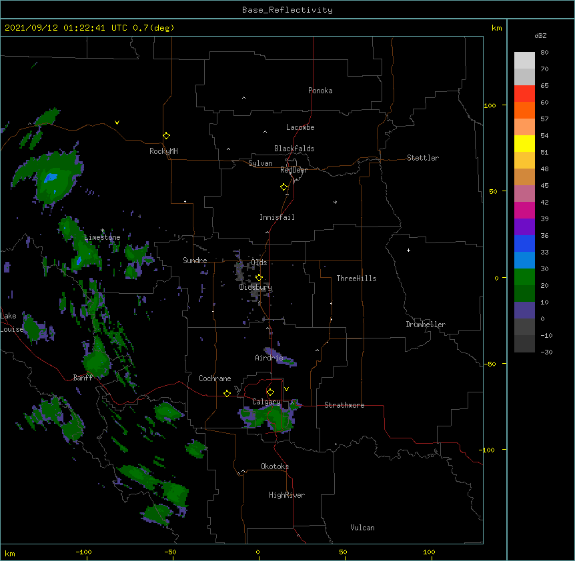Click the red 65 dBZ legend swatch
The height and width of the screenshot is (561, 575).
(524, 93)
